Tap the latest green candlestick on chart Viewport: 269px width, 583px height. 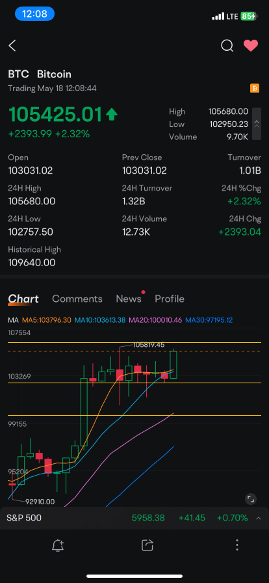173,365
